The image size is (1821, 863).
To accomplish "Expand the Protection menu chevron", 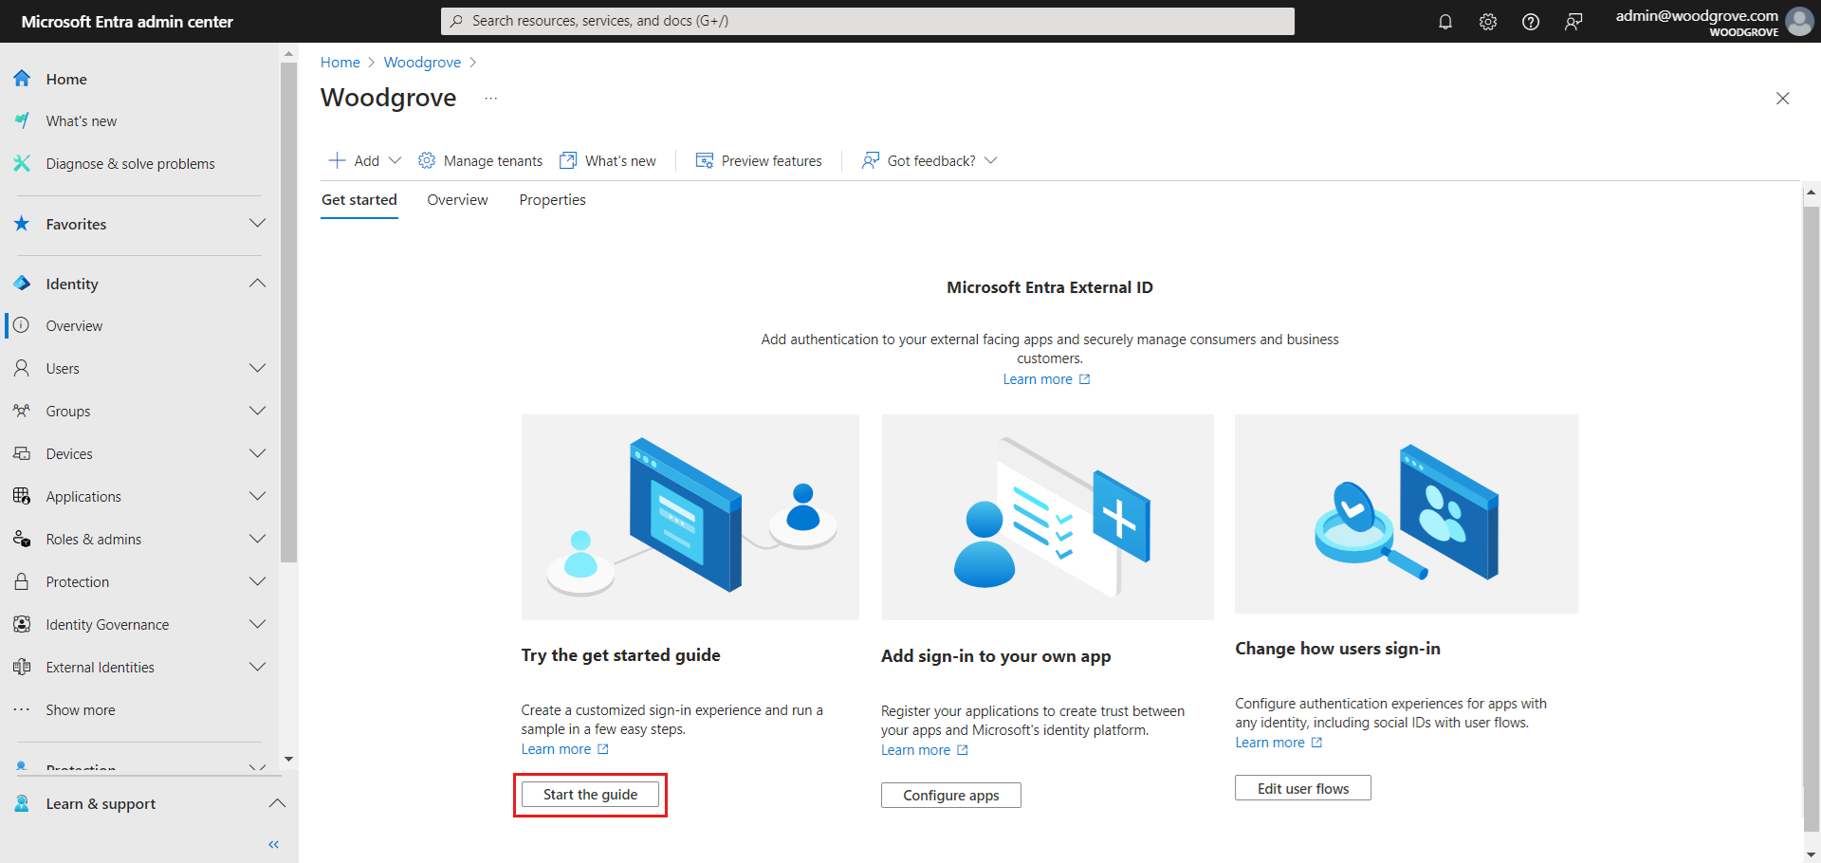I will point(257,581).
